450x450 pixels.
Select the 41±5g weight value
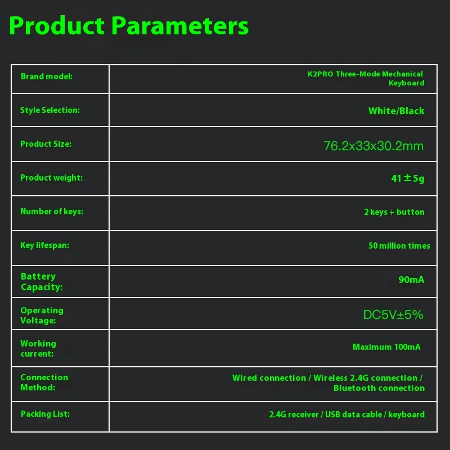pos(407,179)
